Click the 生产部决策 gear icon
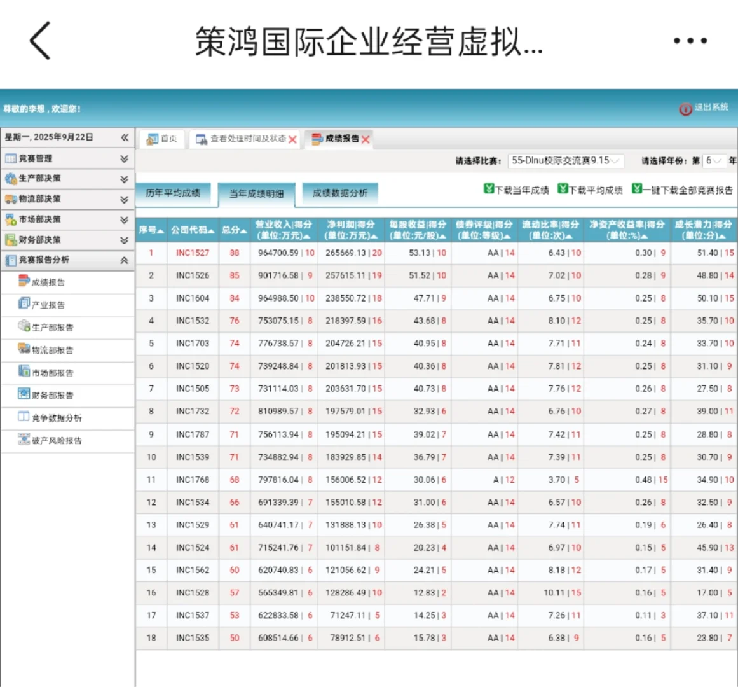 [x=10, y=179]
